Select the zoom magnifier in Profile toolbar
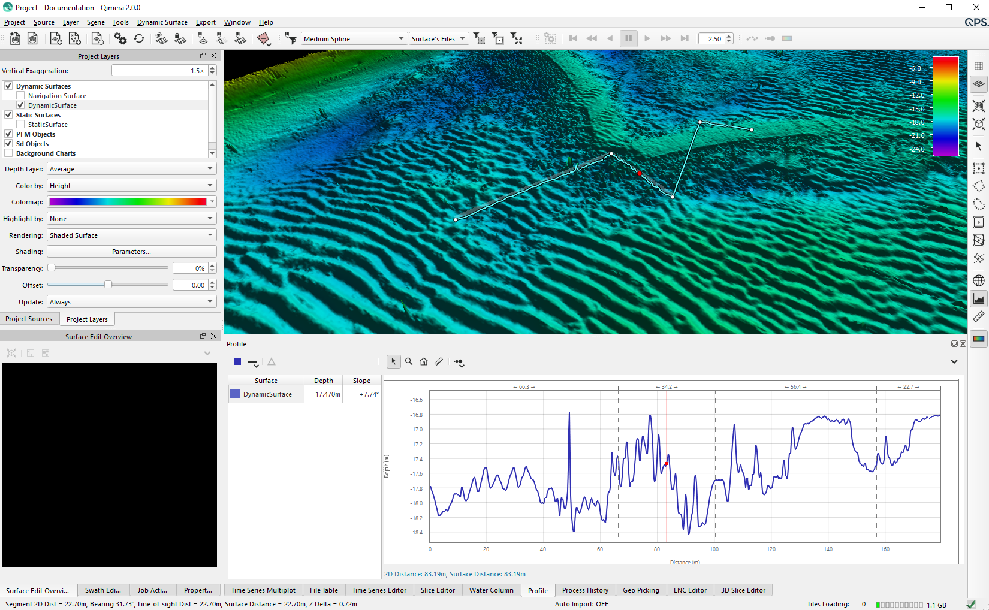The height and width of the screenshot is (610, 989). click(x=409, y=361)
